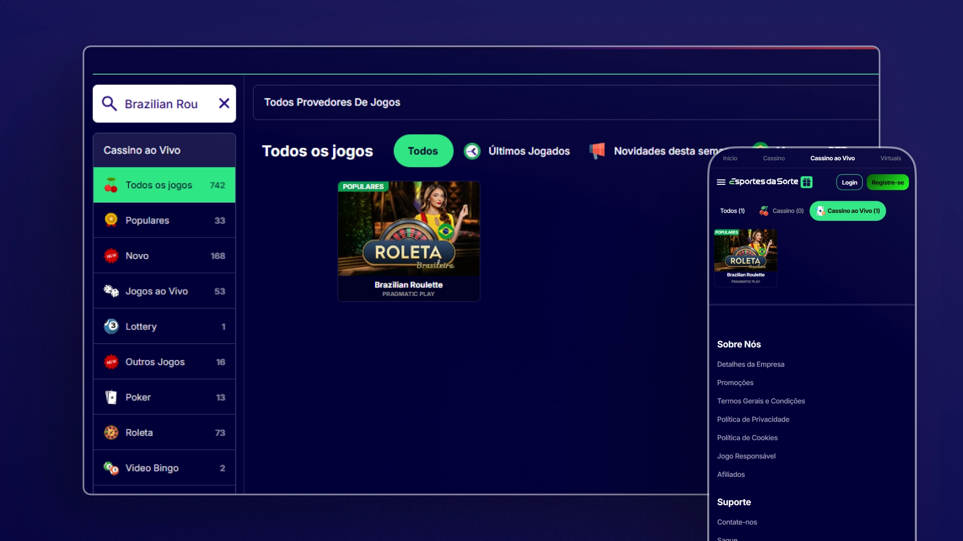Click the Registre-se button

[887, 182]
